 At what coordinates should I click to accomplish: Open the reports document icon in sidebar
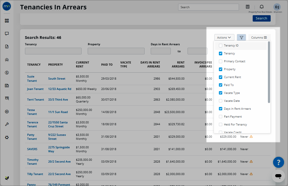click(7, 85)
